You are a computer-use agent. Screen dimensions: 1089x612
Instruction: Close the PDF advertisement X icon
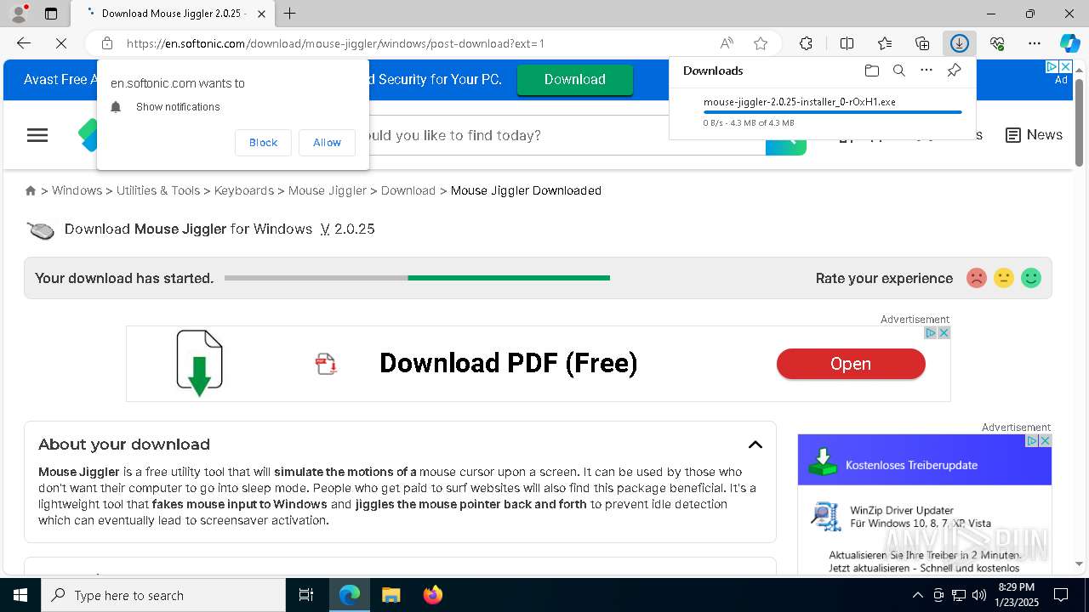click(x=944, y=332)
